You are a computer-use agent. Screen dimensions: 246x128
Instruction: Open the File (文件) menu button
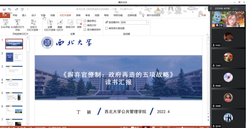[5, 15]
